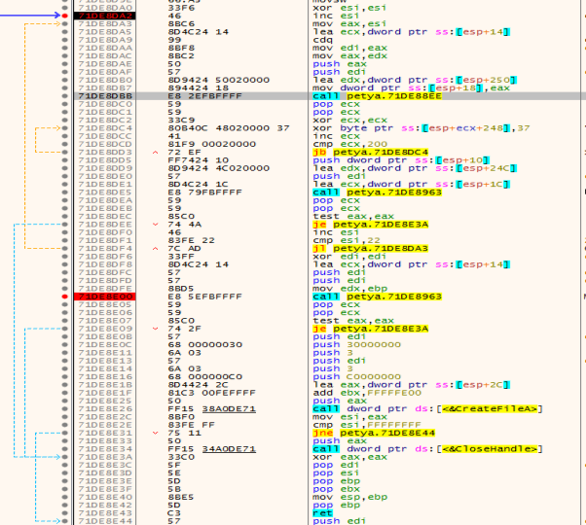Click the down-jump arrow on the 75 11 row
Image resolution: width=586 pixels, height=525 pixels.
click(x=156, y=434)
